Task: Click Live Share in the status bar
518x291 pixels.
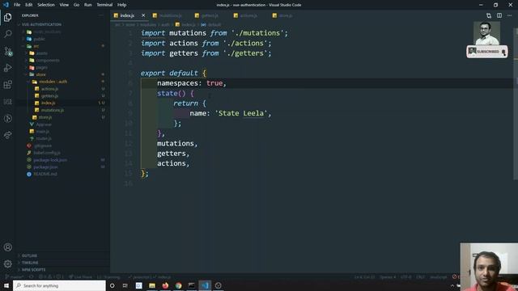Action: click(x=81, y=276)
